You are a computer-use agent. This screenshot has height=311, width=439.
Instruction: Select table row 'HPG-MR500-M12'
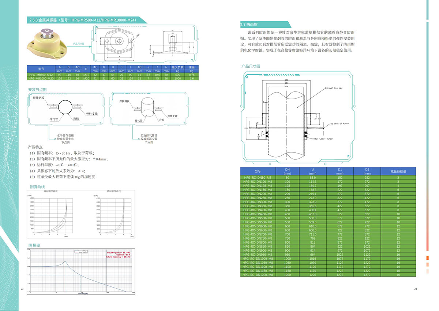113,75
